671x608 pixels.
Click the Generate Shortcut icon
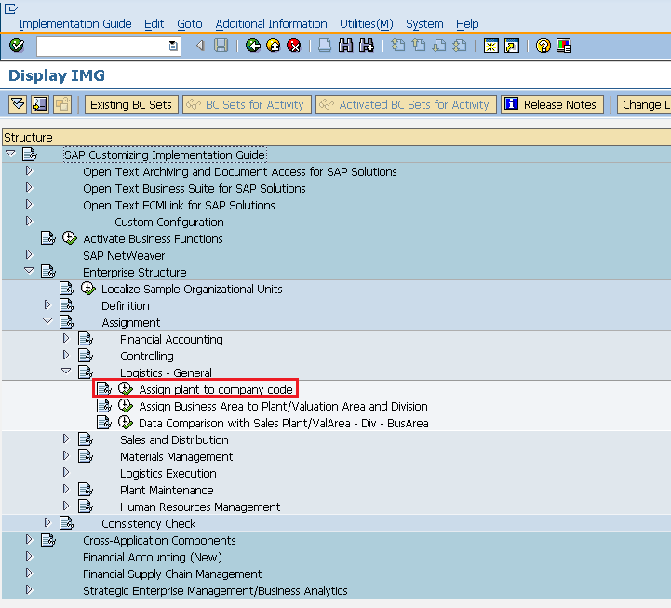tap(512, 46)
